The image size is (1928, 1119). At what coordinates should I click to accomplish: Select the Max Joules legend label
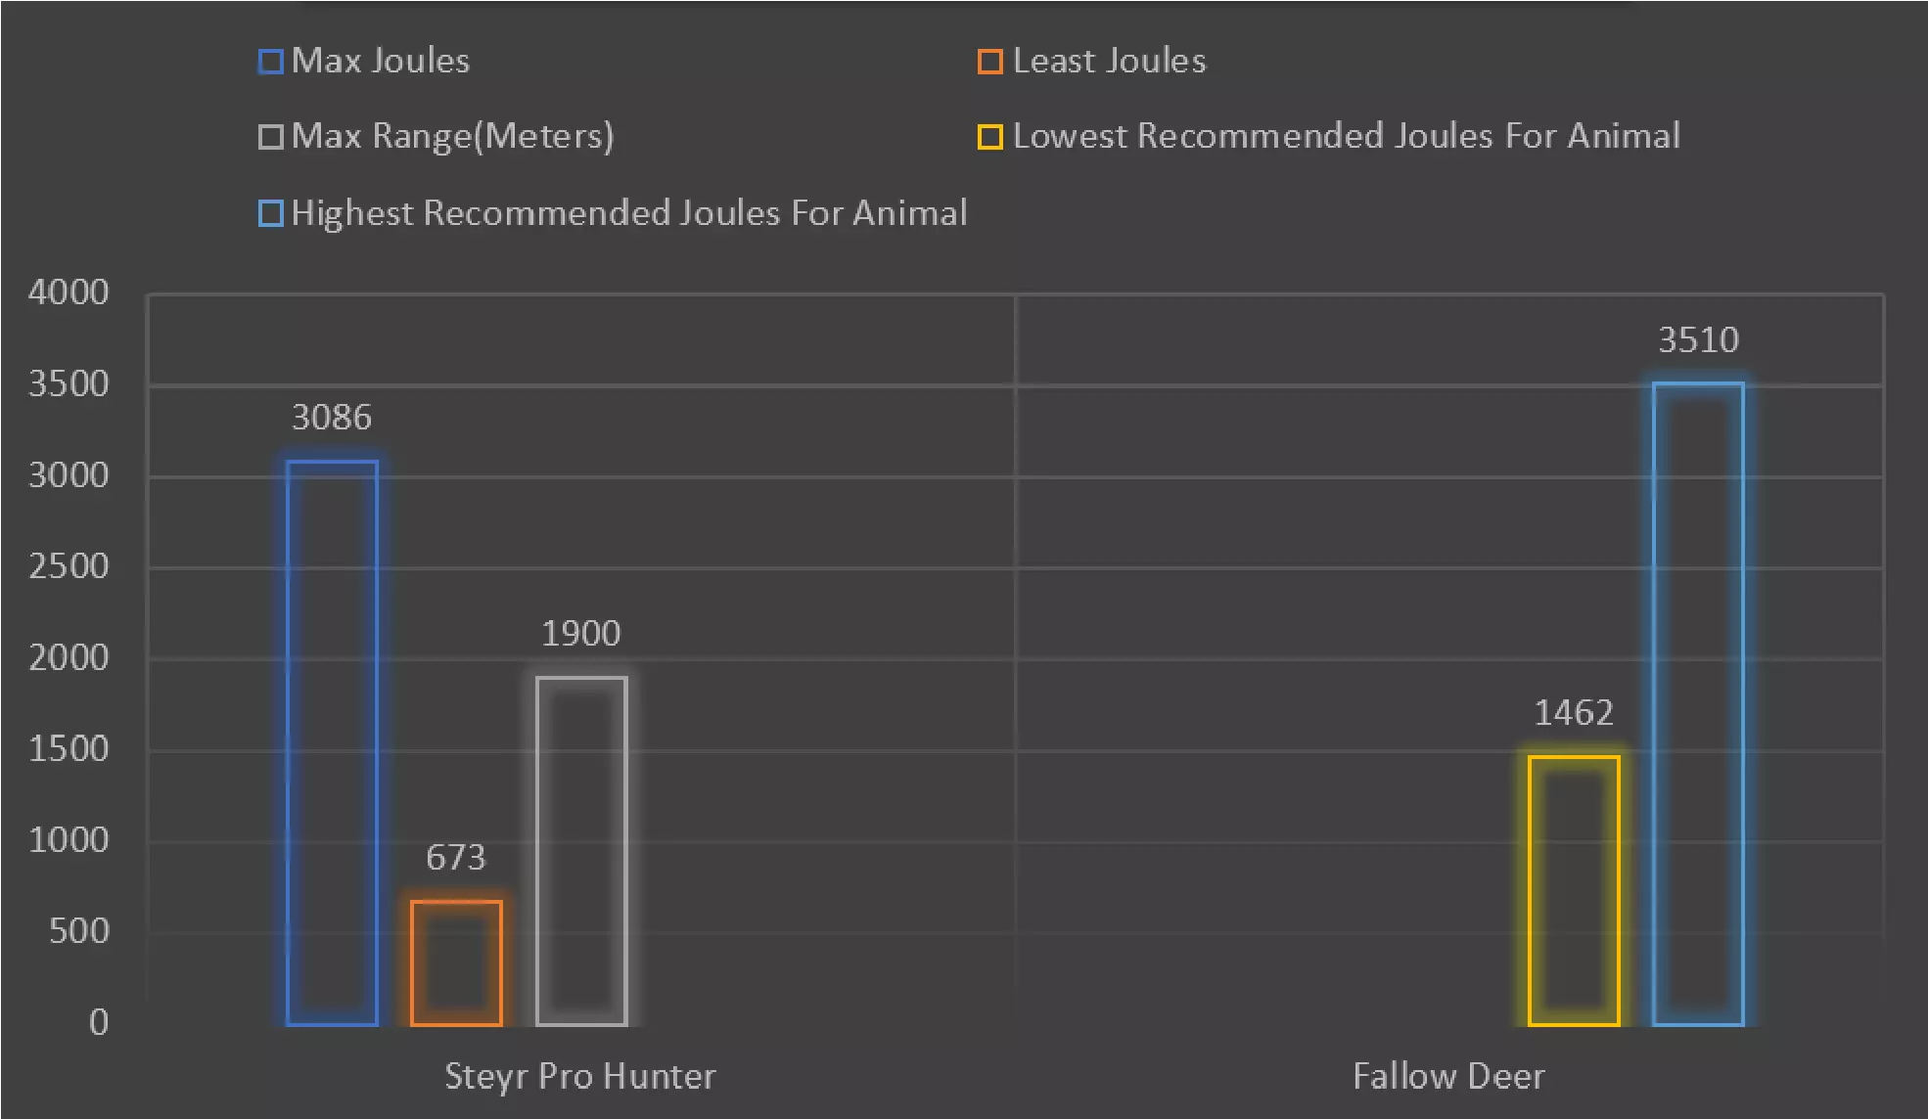(x=381, y=61)
